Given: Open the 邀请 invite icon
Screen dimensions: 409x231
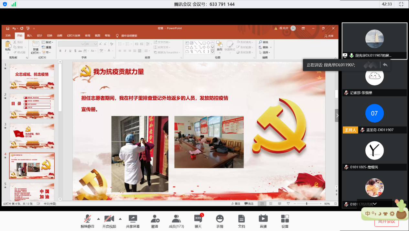Looking at the screenshot, I should pos(155,221).
